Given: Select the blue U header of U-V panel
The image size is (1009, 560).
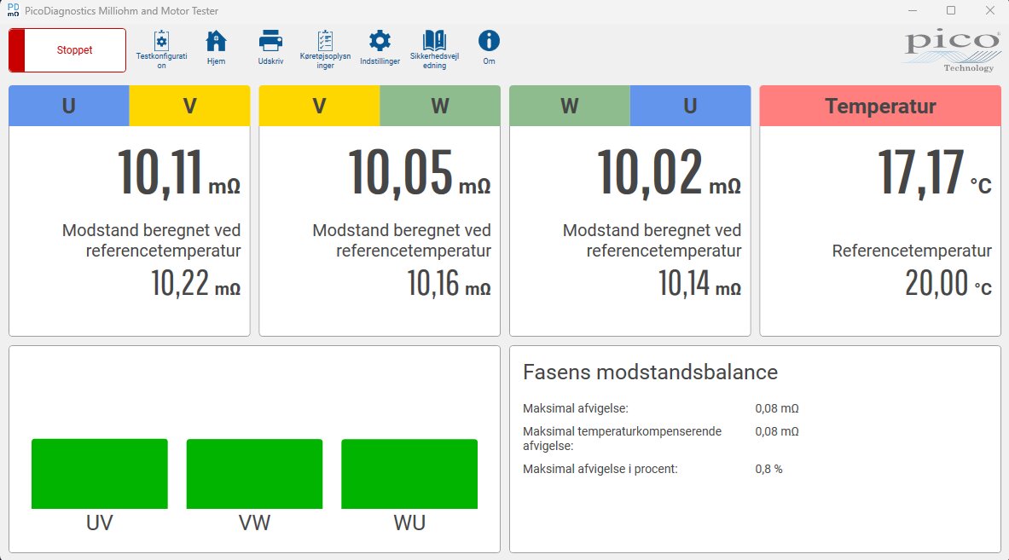Looking at the screenshot, I should (x=69, y=106).
